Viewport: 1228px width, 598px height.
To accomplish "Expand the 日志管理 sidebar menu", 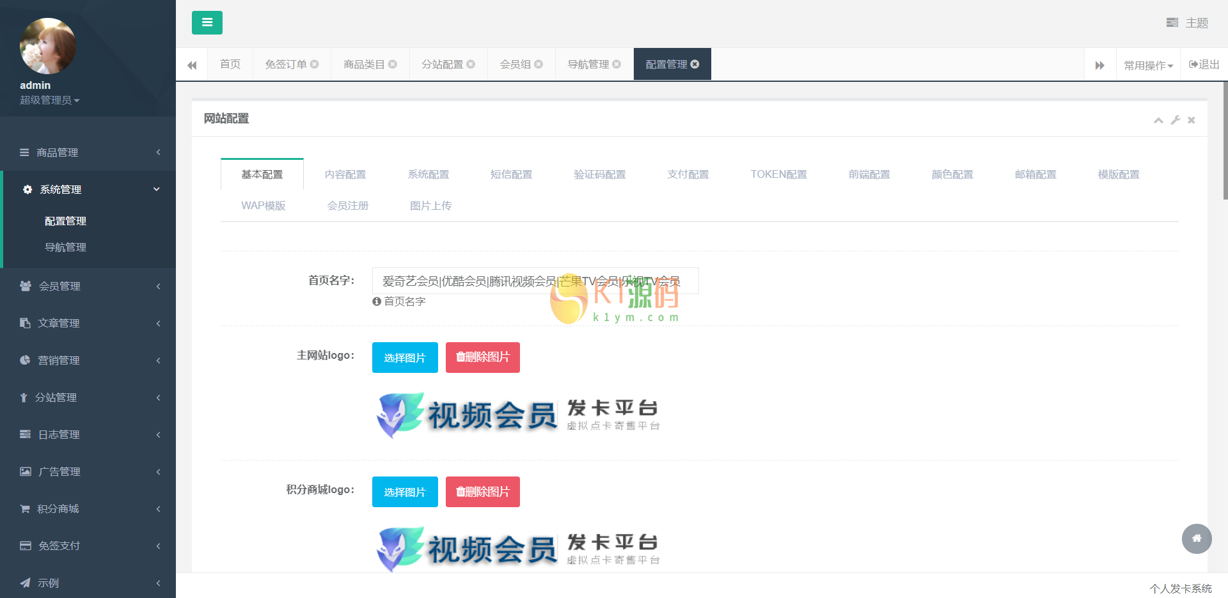I will (x=88, y=434).
